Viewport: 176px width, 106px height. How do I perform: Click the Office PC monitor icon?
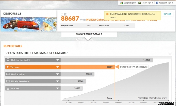coord(8,88)
